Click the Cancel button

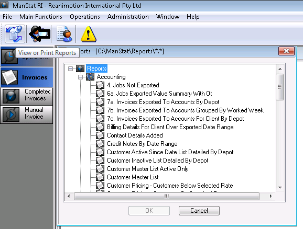(x=199, y=211)
